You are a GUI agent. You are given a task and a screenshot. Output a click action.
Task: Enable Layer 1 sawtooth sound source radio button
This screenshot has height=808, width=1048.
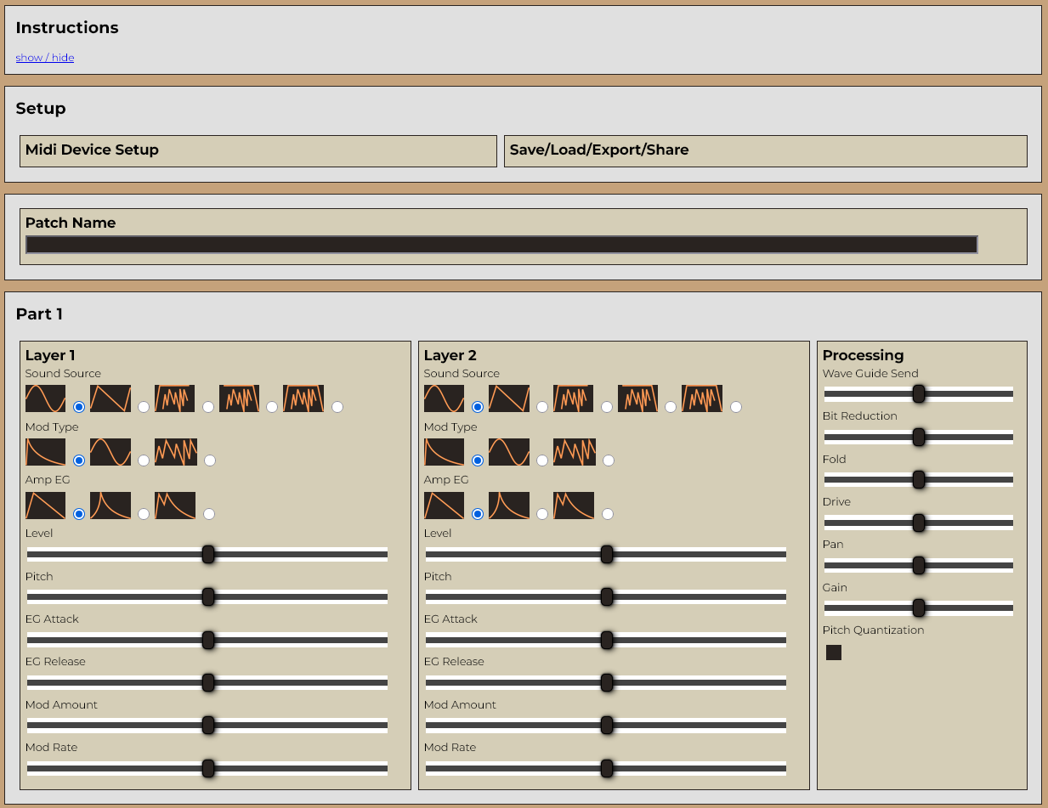(x=144, y=407)
